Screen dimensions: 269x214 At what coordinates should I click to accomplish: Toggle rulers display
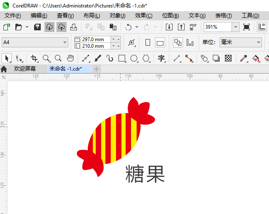(x=262, y=27)
